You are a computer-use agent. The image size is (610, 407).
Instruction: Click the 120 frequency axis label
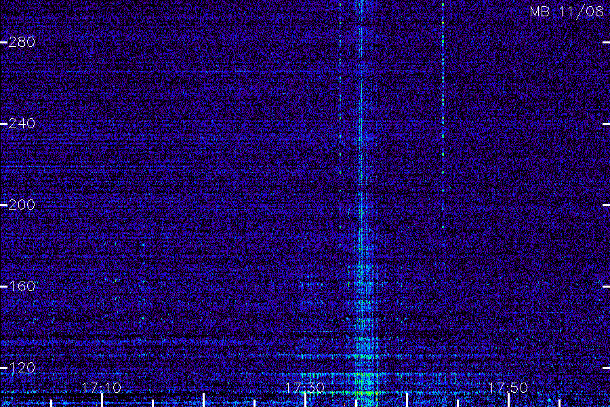[x=22, y=368]
